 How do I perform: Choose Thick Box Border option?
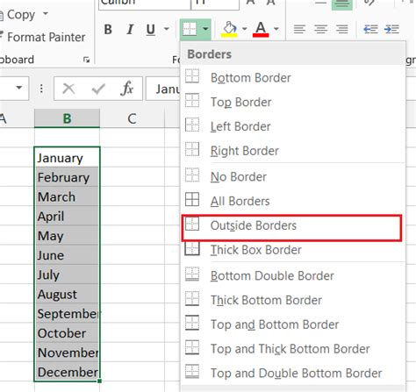coord(293,250)
